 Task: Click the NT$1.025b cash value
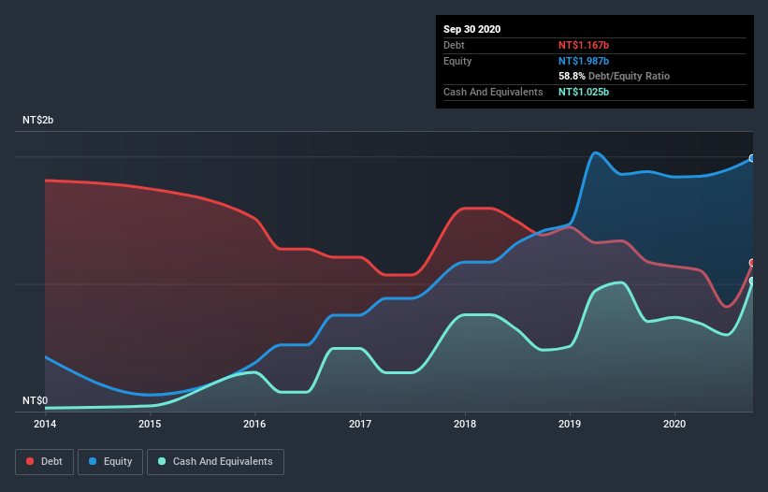coord(584,92)
